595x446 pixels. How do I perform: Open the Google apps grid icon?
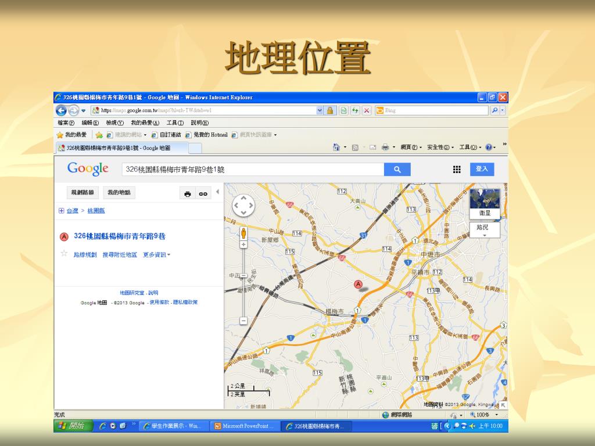click(x=457, y=170)
